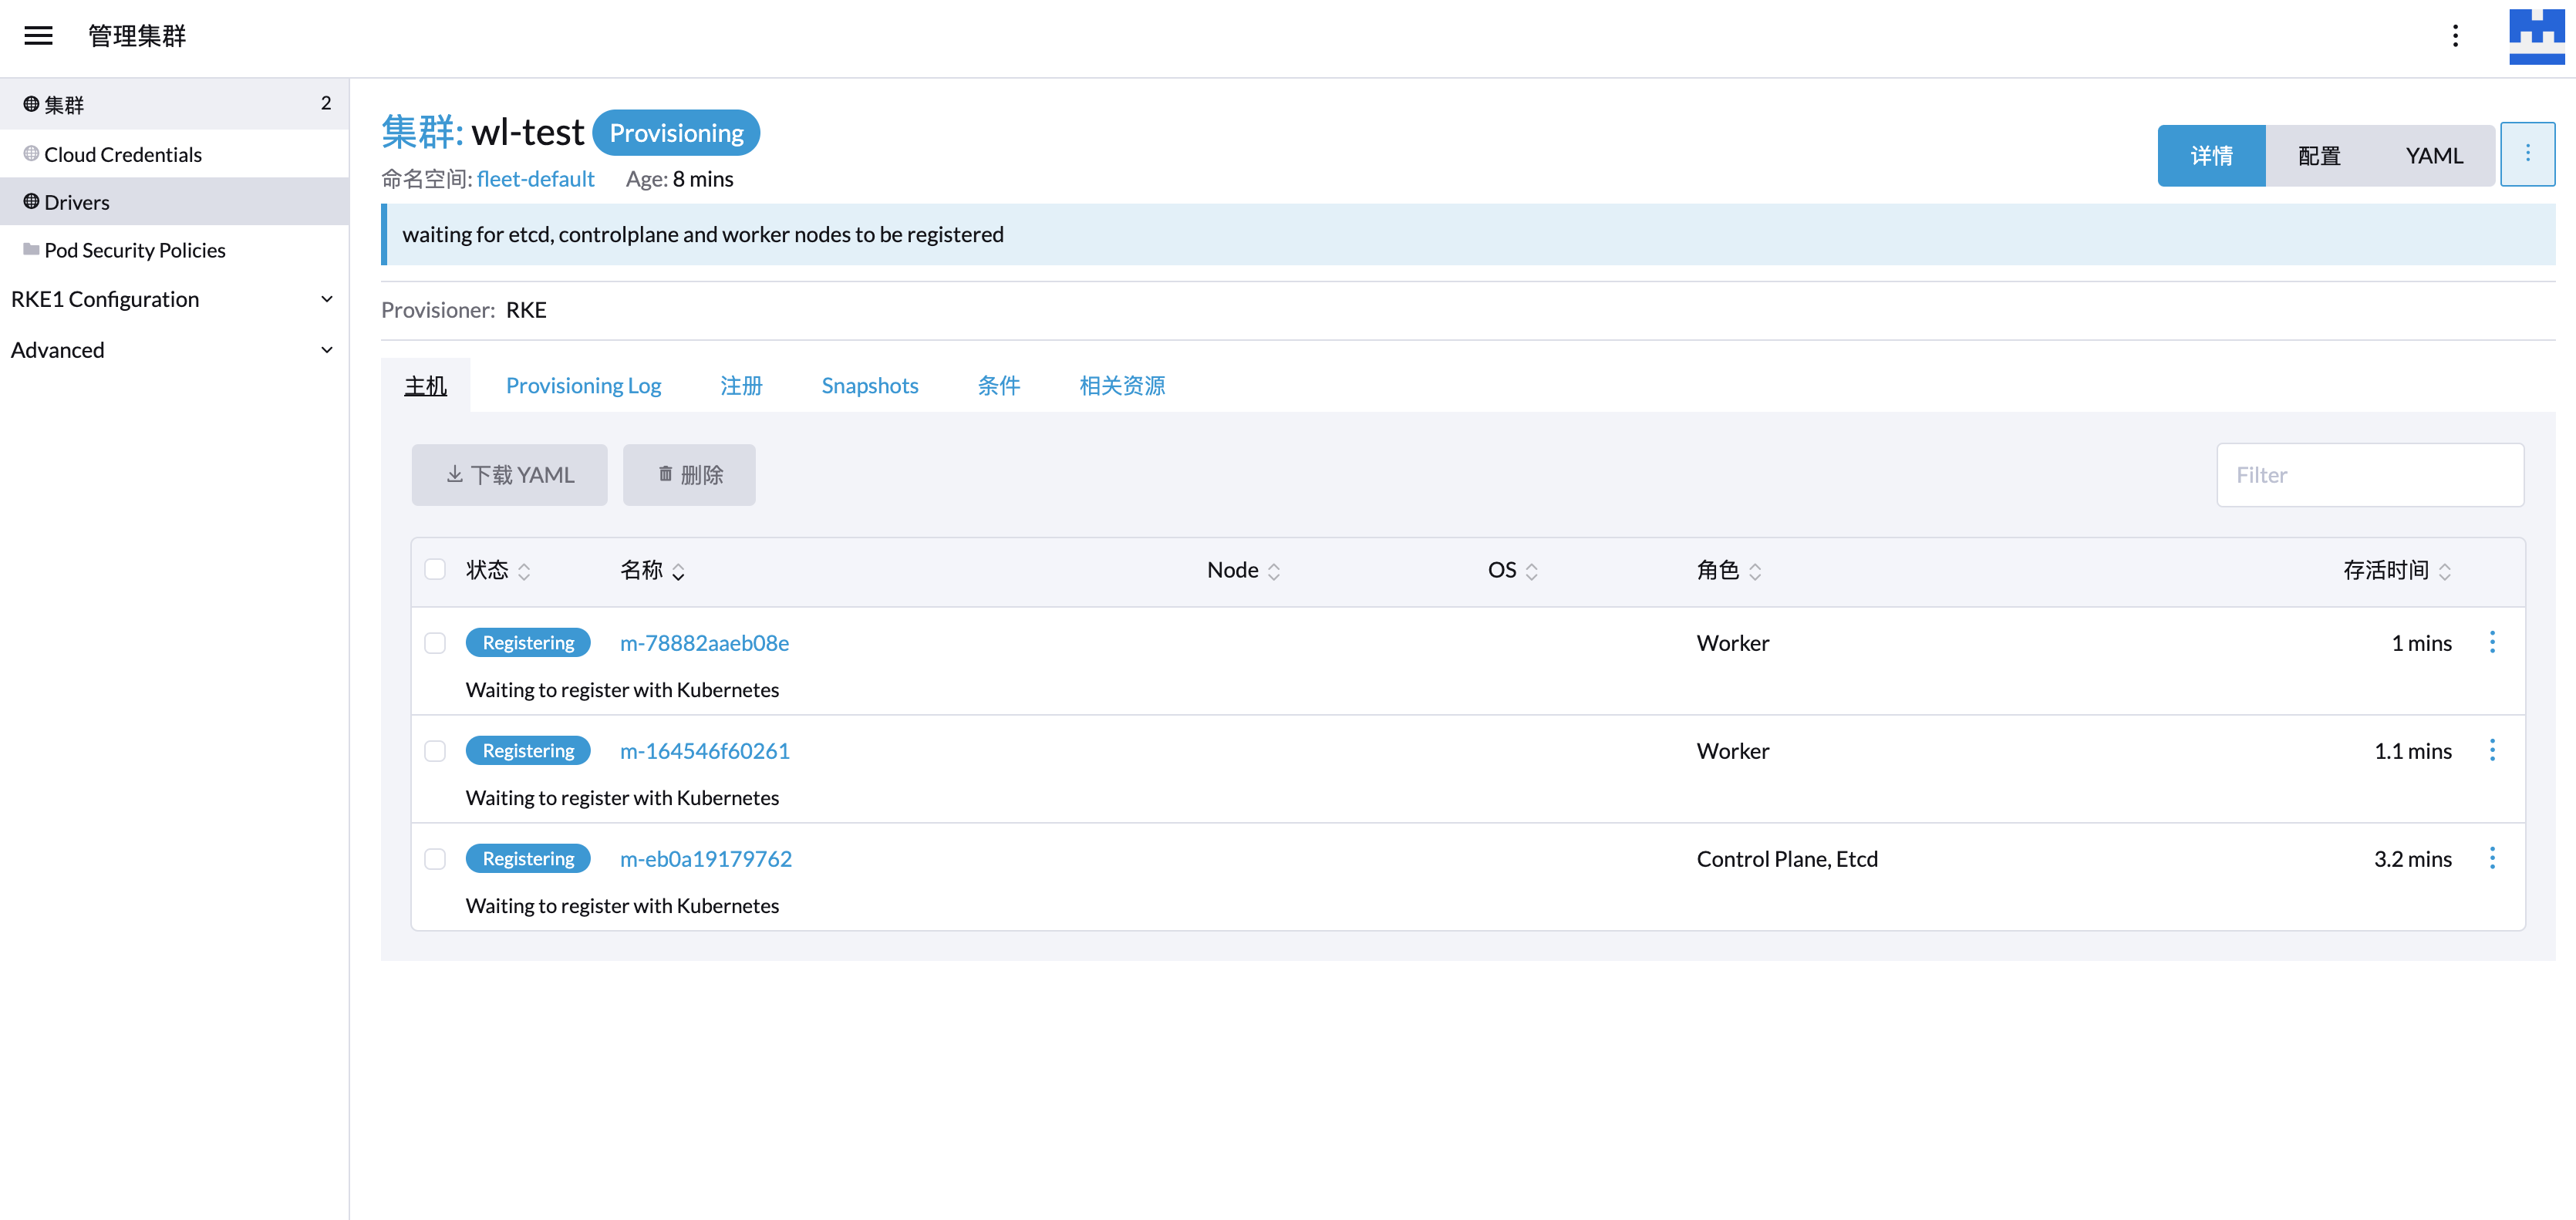Open machine m-78882aaeb08e link
The image size is (2576, 1220).
704,643
